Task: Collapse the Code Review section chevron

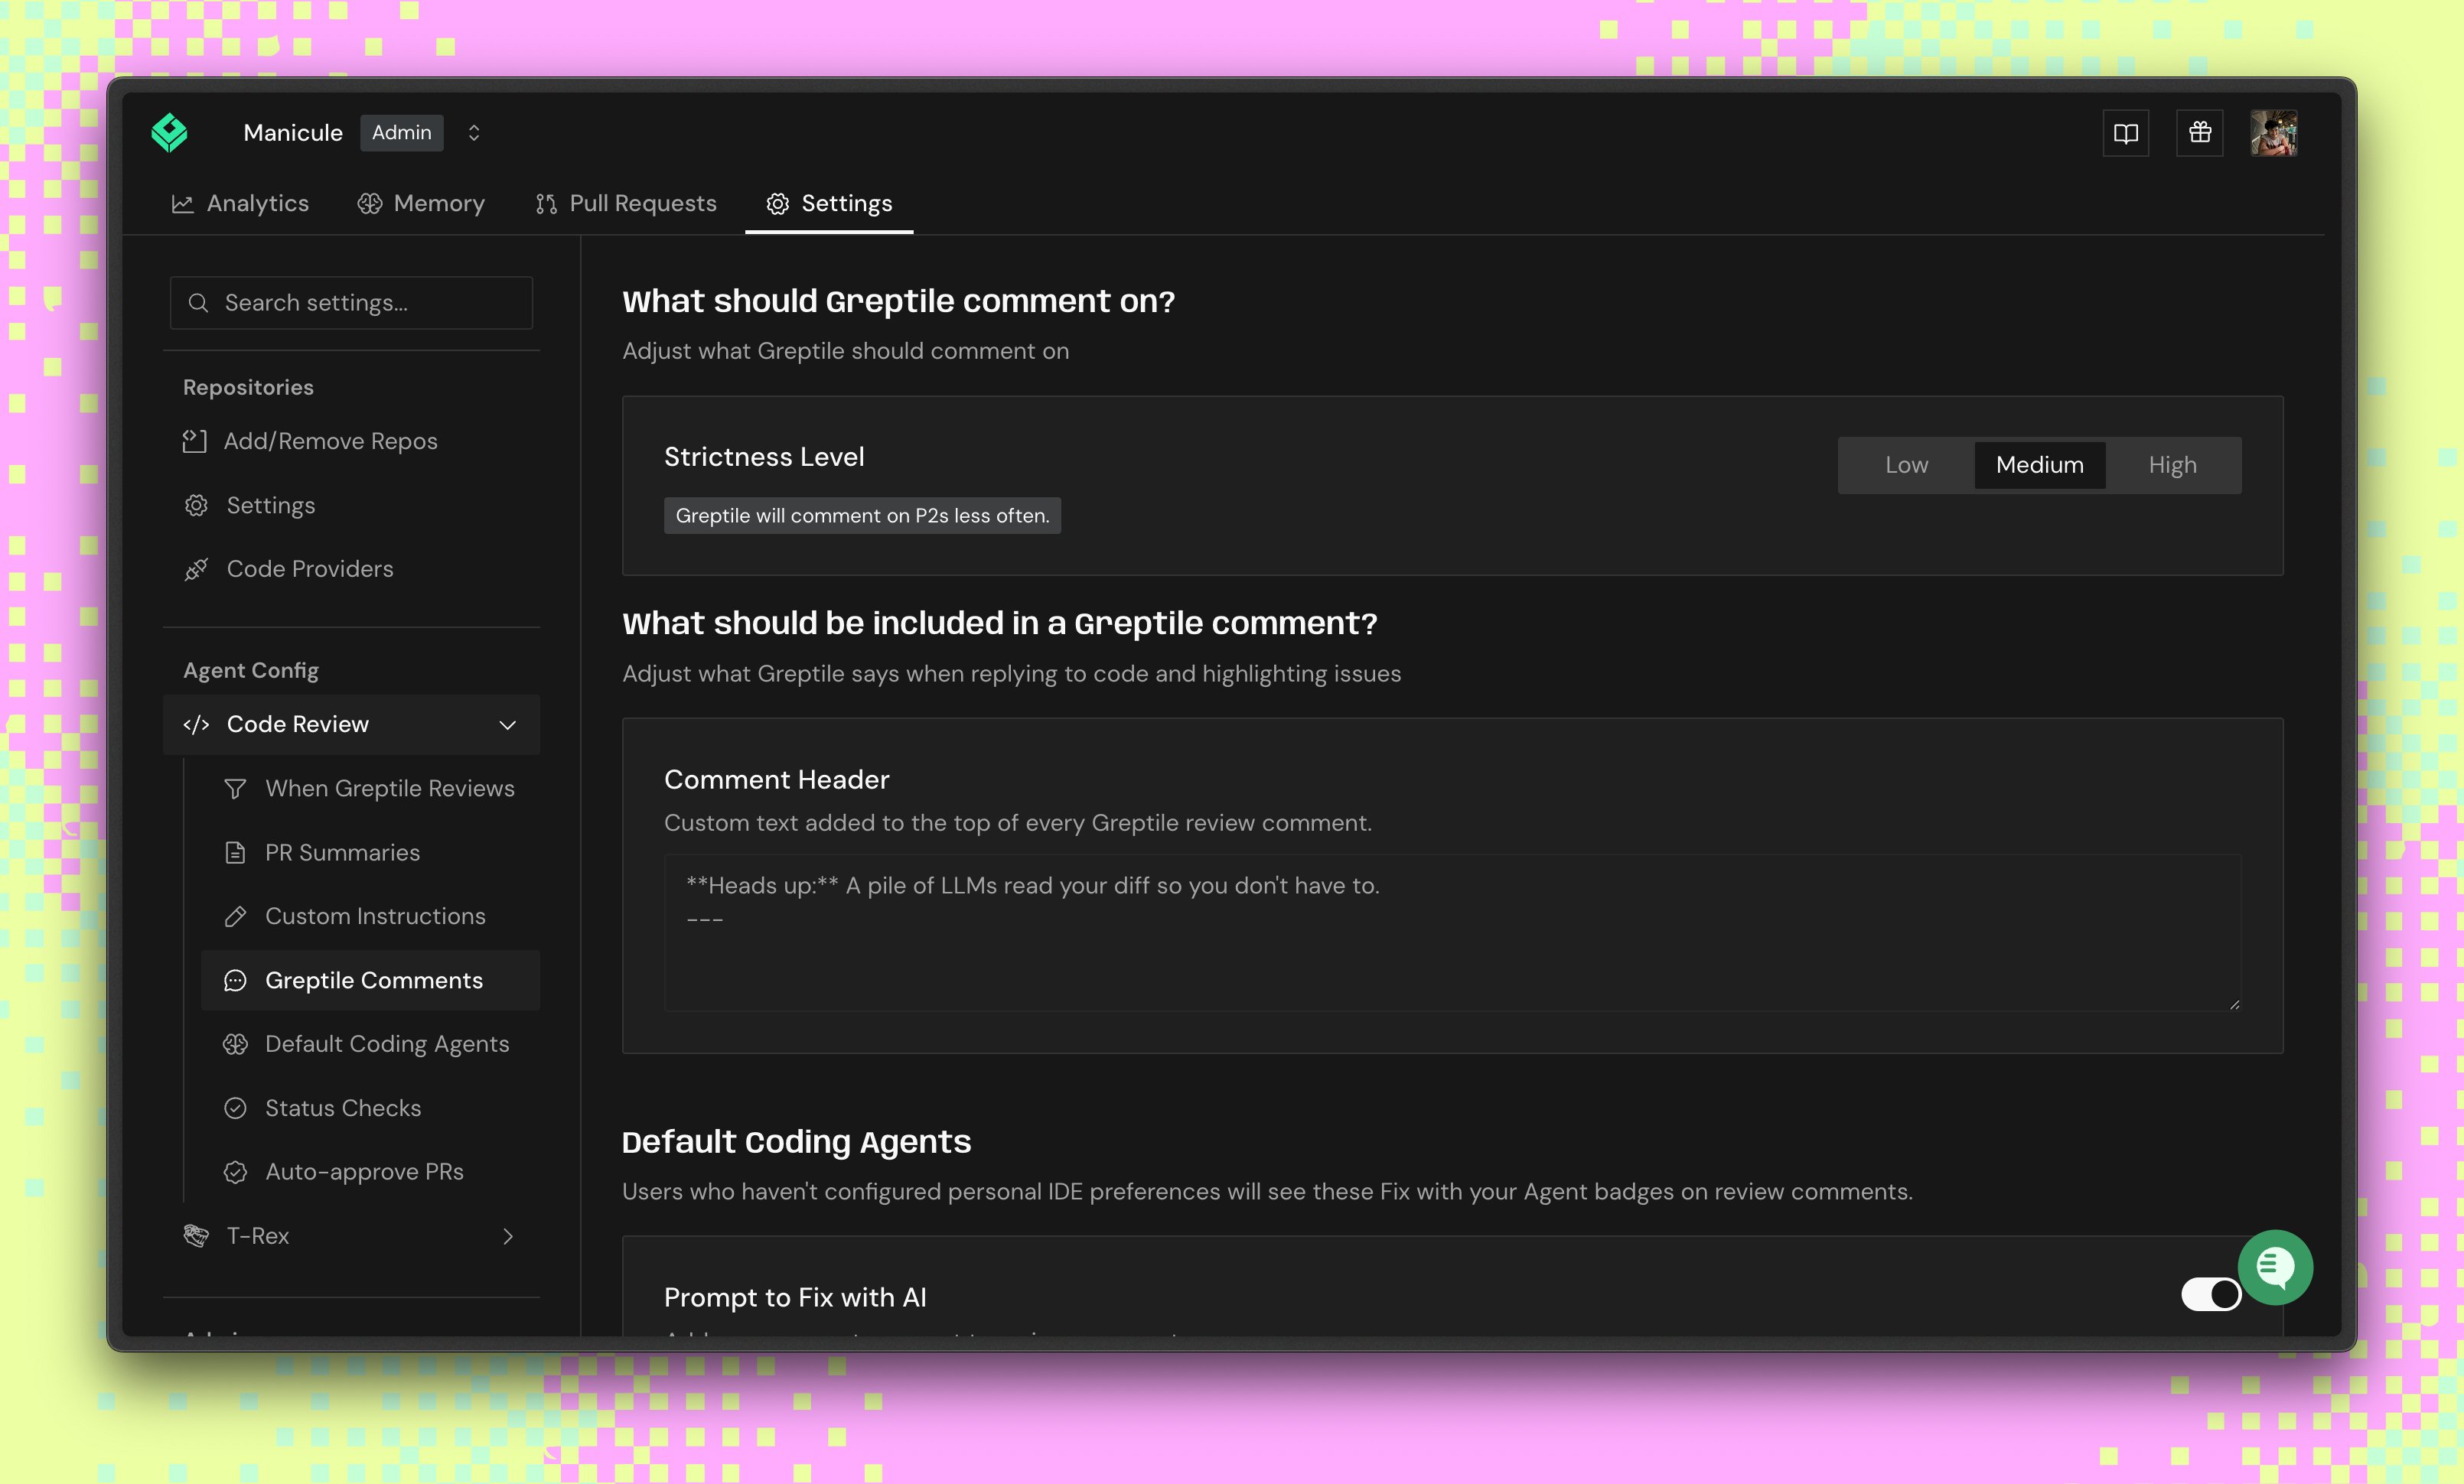Action: point(508,724)
